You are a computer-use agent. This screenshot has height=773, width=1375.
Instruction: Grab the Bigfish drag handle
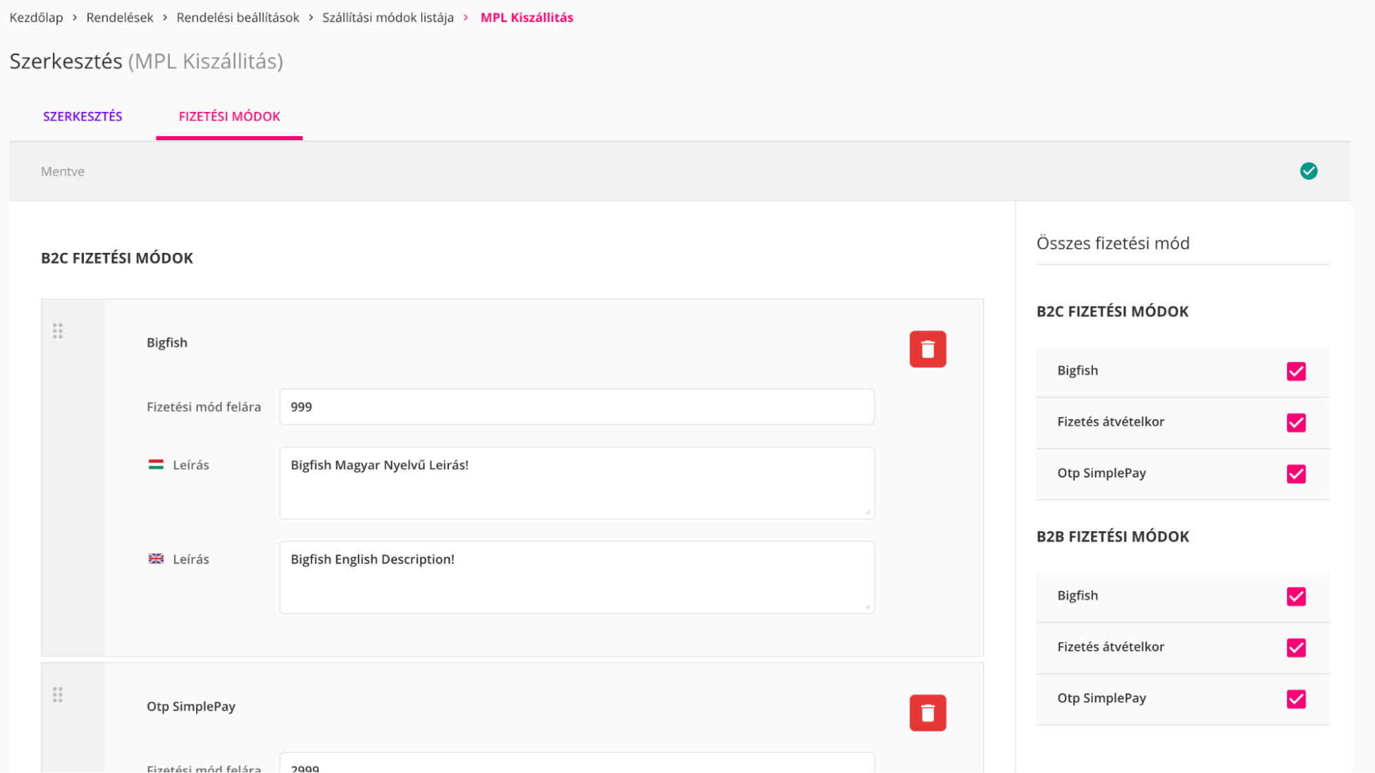point(58,331)
